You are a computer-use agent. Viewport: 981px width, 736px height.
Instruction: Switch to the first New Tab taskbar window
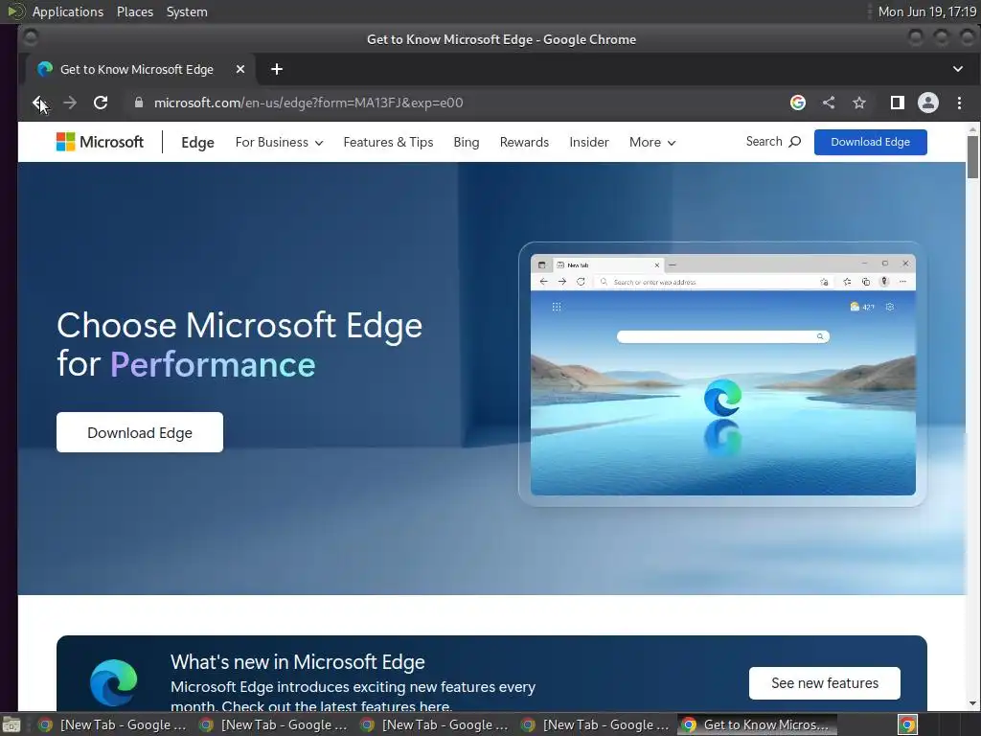coord(113,724)
